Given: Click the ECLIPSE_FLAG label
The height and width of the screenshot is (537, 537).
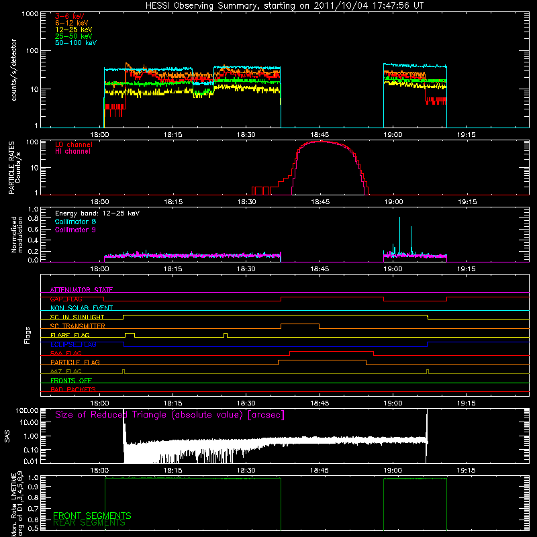Looking at the screenshot, I should (x=73, y=344).
